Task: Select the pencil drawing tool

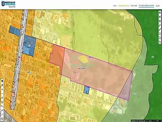Action: pos(160,30)
